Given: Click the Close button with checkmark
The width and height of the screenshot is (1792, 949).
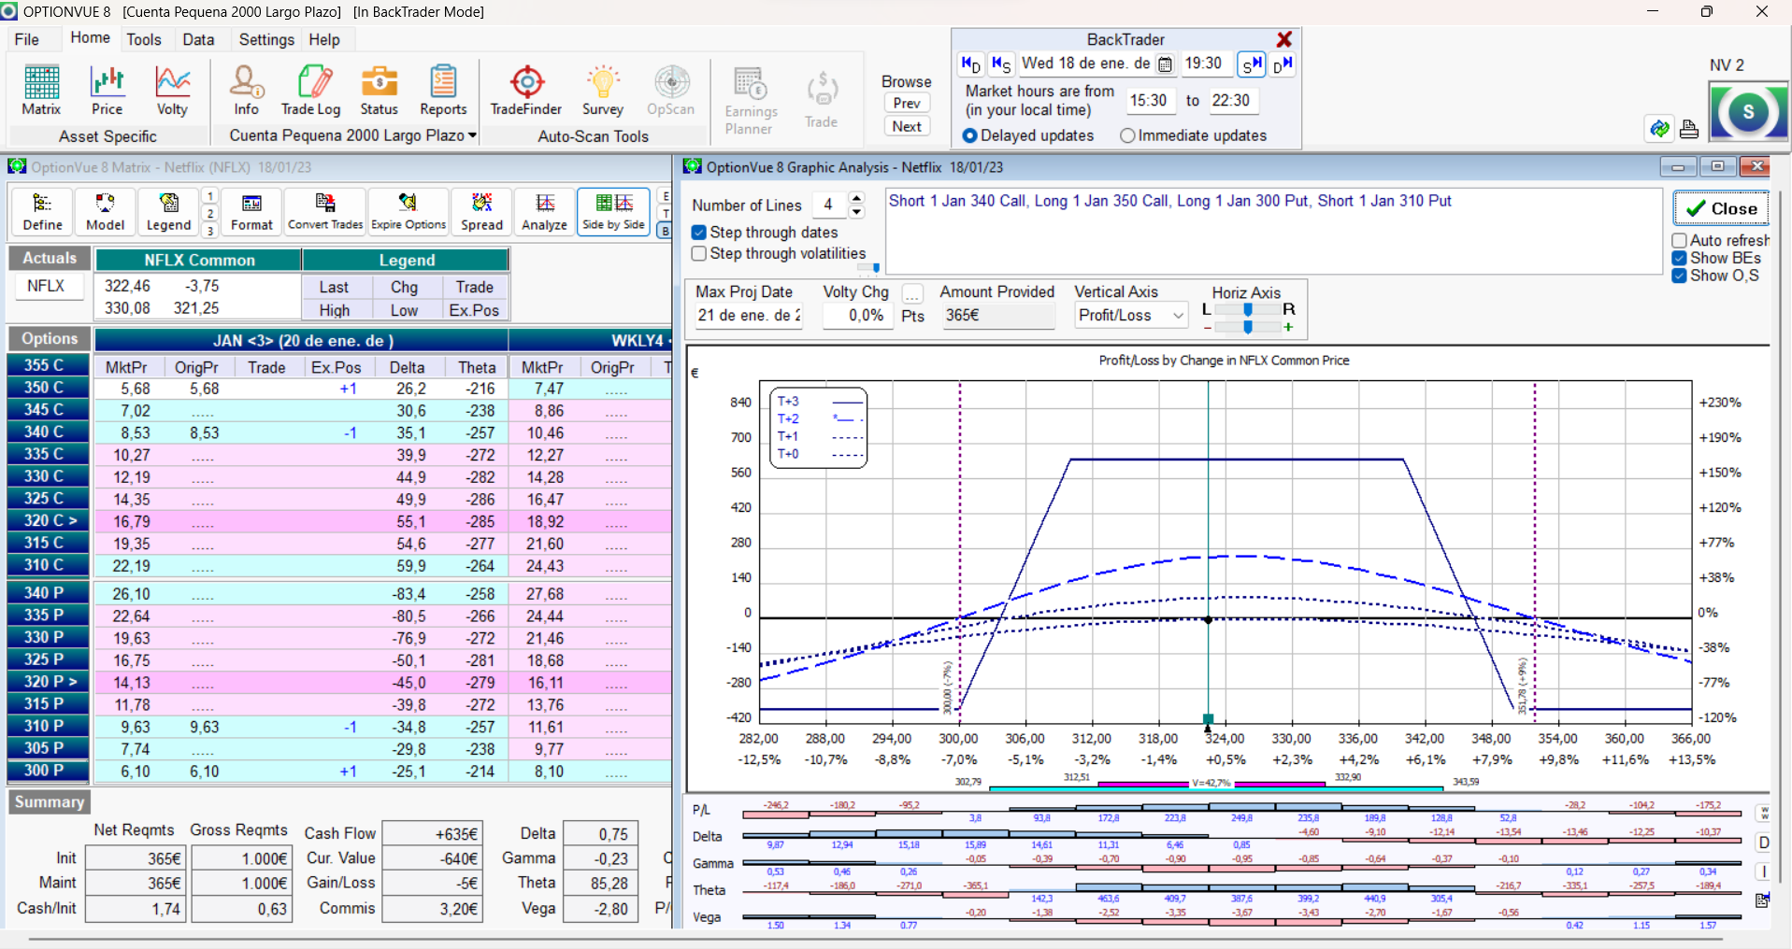Looking at the screenshot, I should point(1721,209).
